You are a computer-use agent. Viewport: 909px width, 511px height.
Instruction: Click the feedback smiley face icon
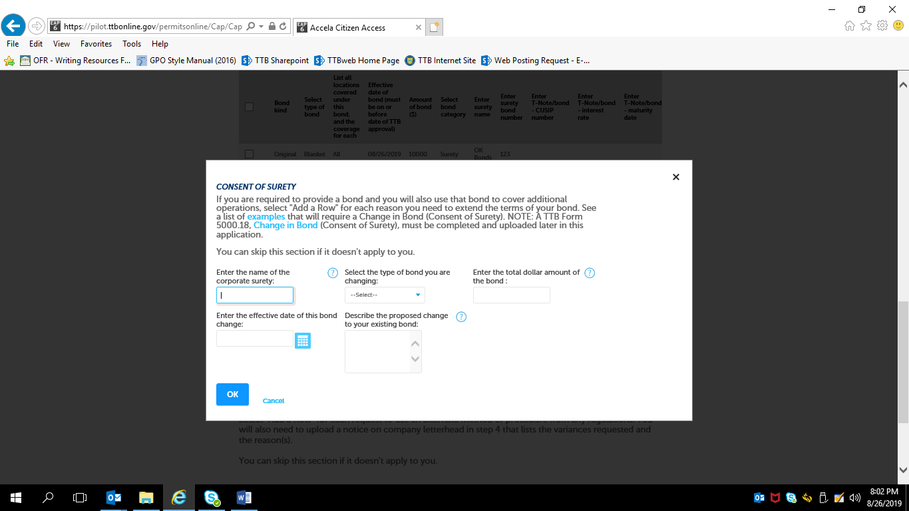pyautogui.click(x=898, y=26)
